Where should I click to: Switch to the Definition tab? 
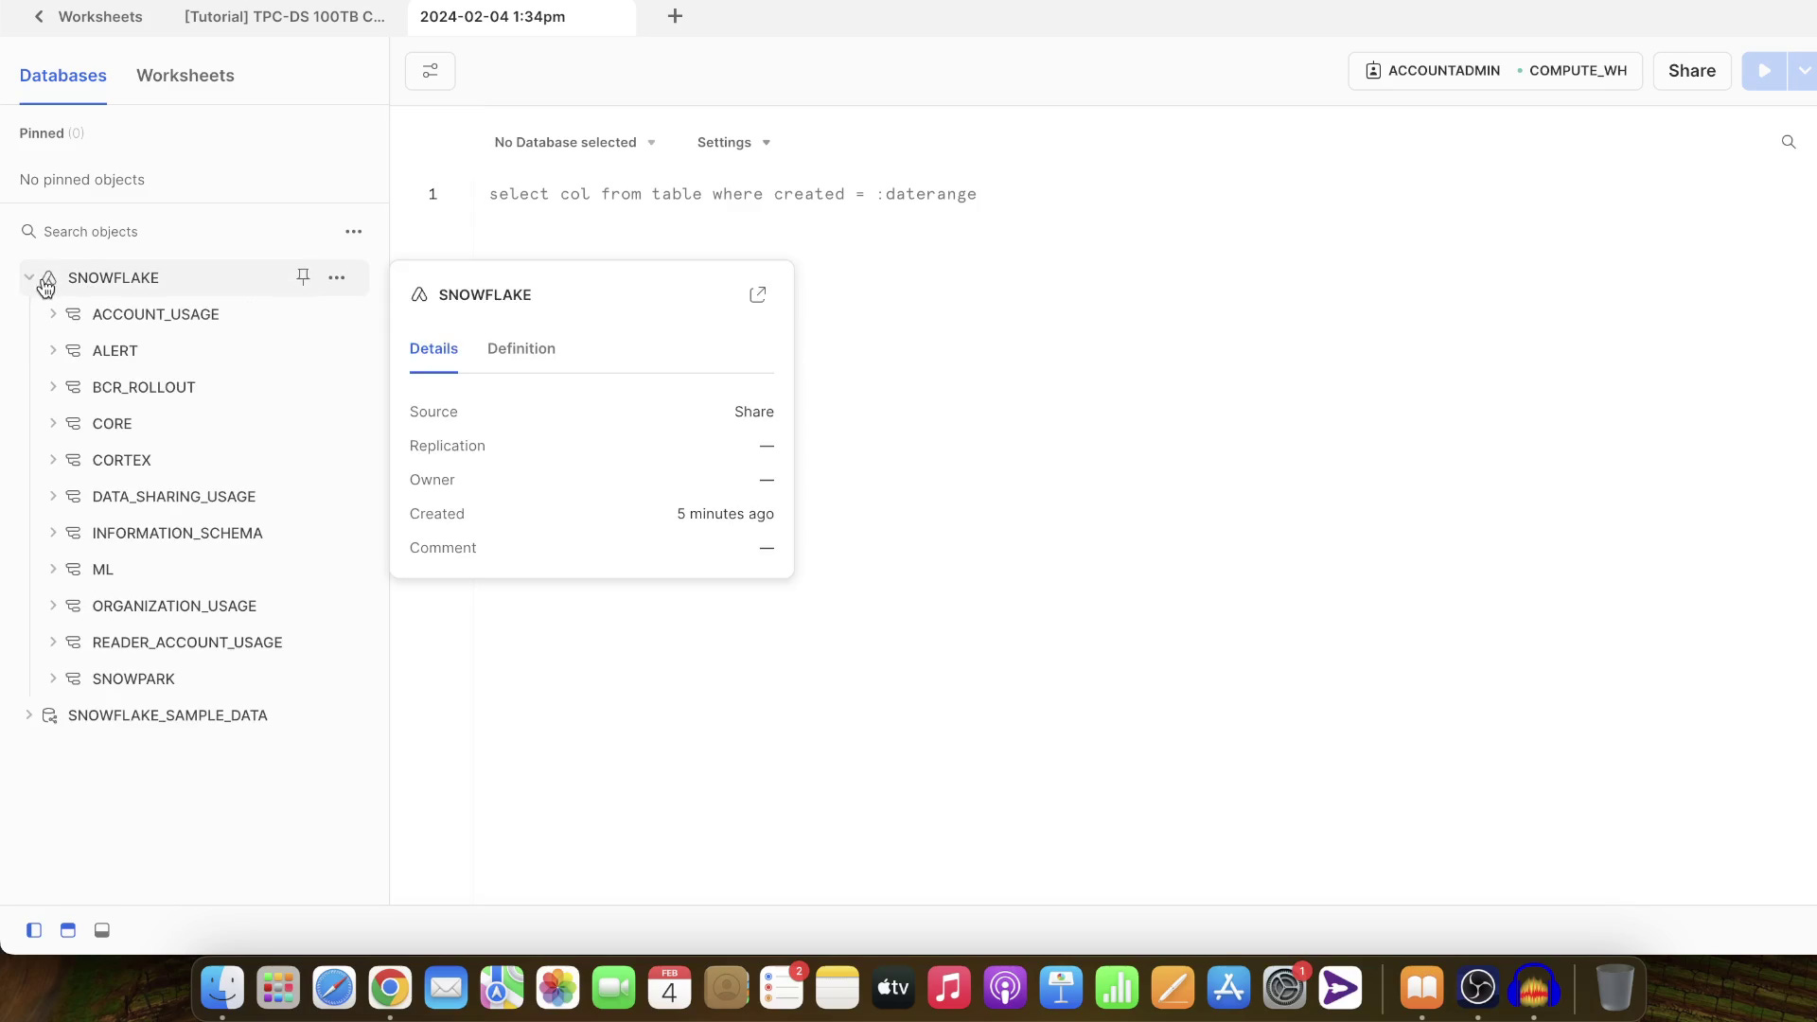tap(520, 349)
